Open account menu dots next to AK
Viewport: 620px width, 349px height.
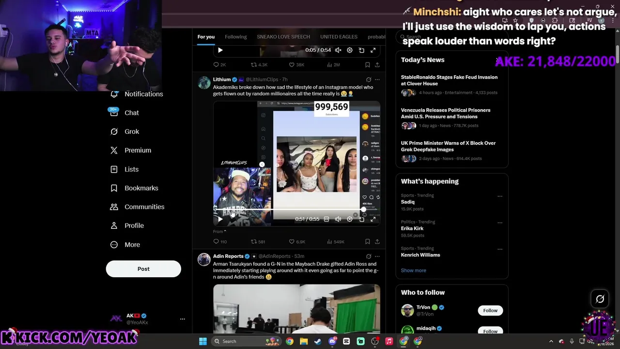183,319
